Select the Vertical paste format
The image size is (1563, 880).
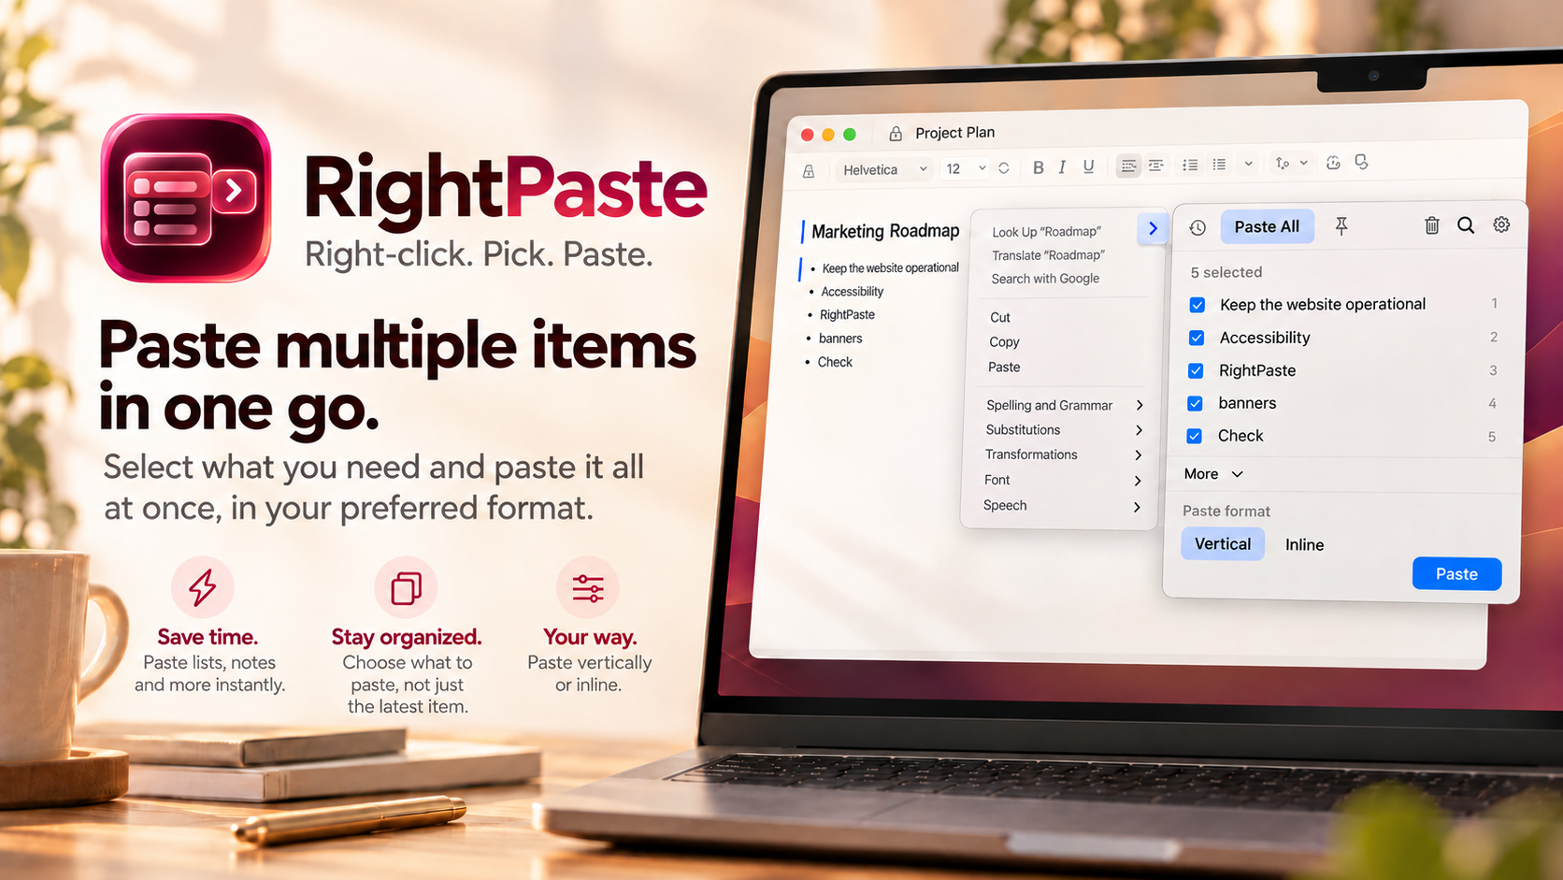coord(1223,544)
